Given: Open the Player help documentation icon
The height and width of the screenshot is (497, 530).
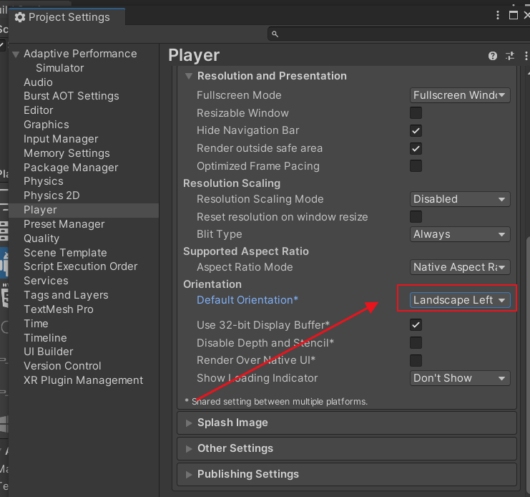Looking at the screenshot, I should click(493, 56).
